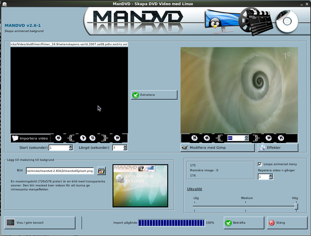Click the extracted frame preview image

[x=239, y=90]
